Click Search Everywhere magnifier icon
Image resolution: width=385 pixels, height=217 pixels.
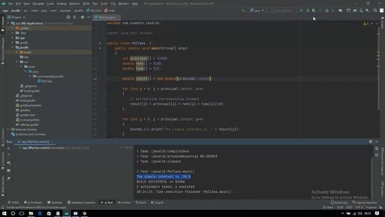pos(375,11)
